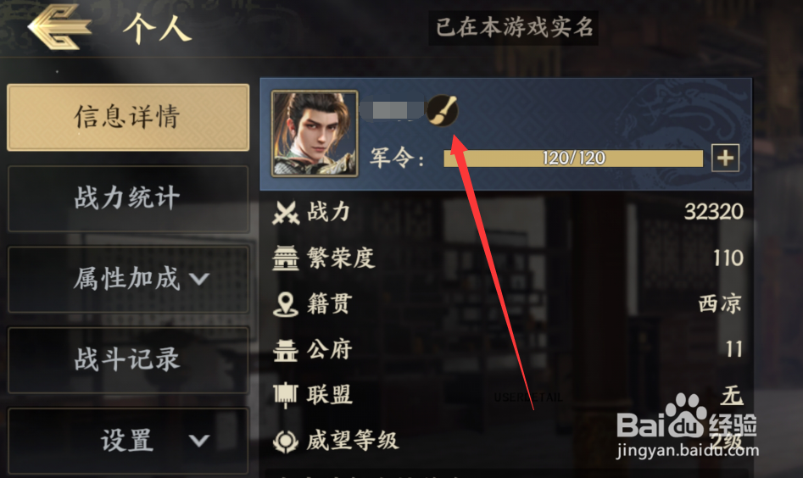The height and width of the screenshot is (478, 803).
Task: Add military orders with plus button
Action: click(x=725, y=158)
